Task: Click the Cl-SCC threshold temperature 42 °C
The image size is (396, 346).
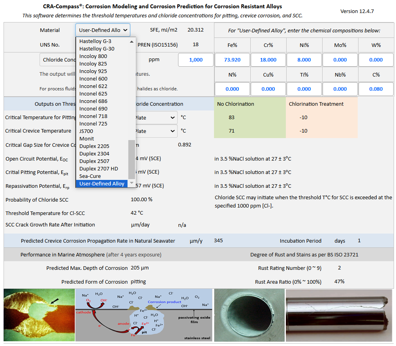Action: 137,213
